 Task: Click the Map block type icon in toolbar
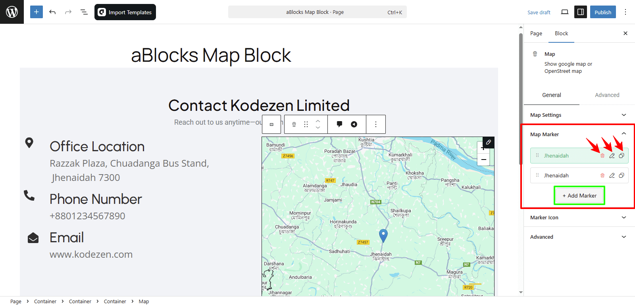coord(294,124)
